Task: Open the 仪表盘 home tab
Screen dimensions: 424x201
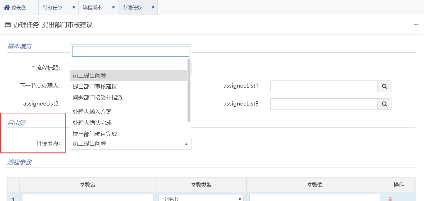Action: (15, 7)
